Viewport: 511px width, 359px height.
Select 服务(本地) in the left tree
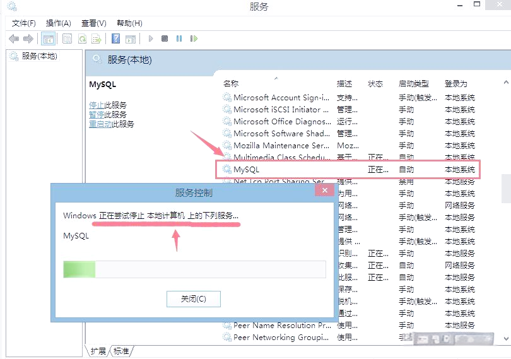39,56
